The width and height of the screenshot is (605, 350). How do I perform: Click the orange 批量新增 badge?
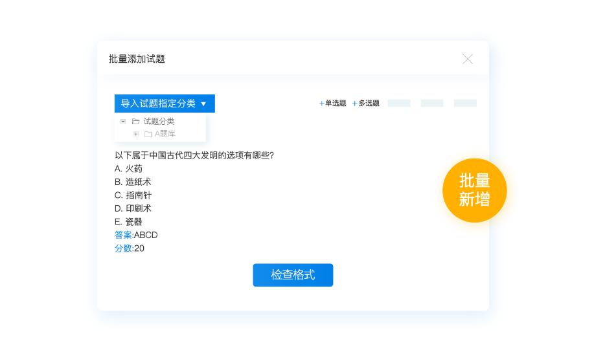coord(474,190)
